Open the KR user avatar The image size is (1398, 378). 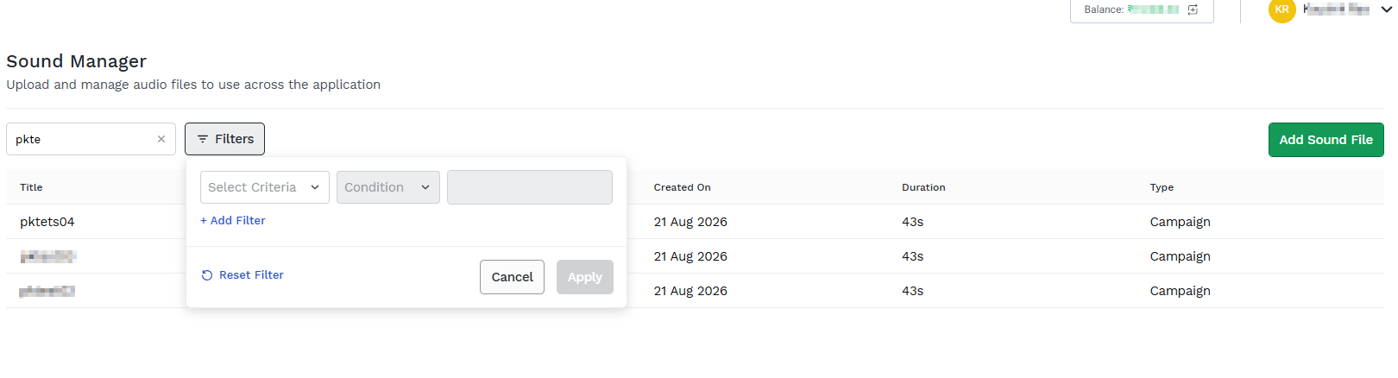coord(1281,9)
